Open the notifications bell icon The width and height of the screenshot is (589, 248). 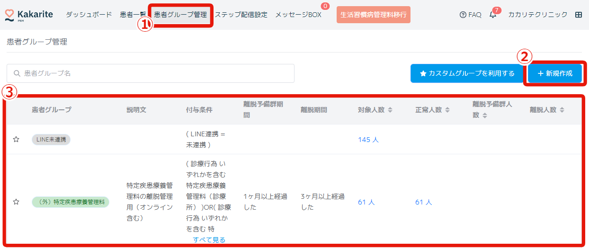493,15
